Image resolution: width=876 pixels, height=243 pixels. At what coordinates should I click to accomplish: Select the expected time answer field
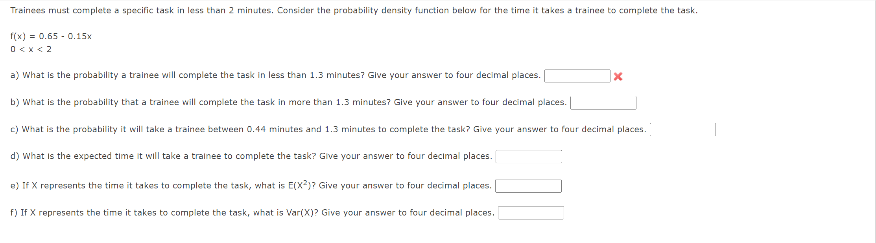coord(529,156)
